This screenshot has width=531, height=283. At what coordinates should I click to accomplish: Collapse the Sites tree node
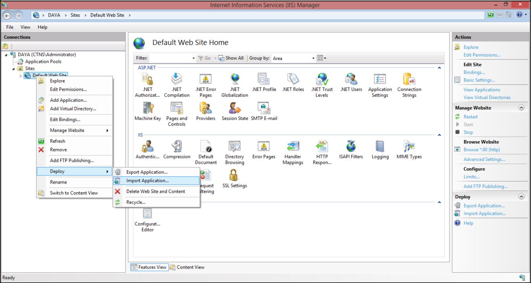(x=14, y=68)
